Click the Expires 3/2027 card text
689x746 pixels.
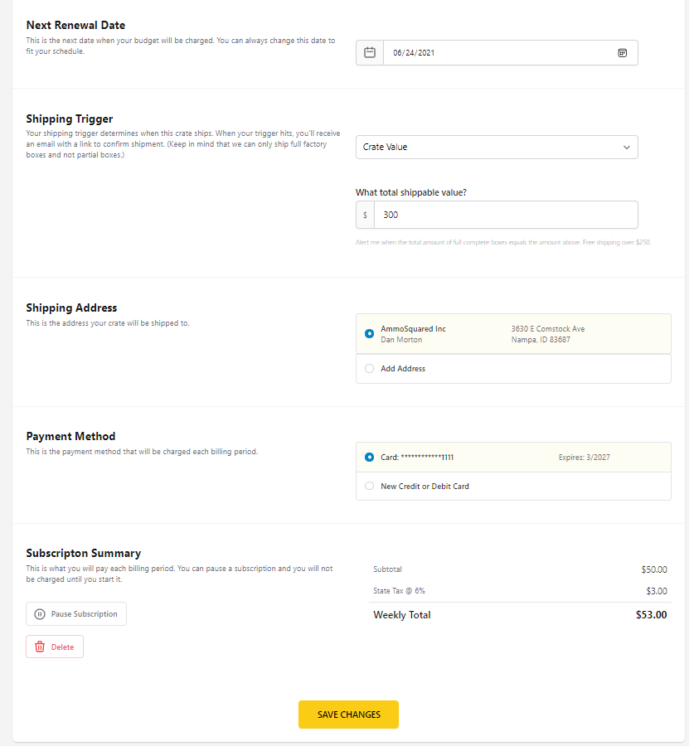click(585, 458)
